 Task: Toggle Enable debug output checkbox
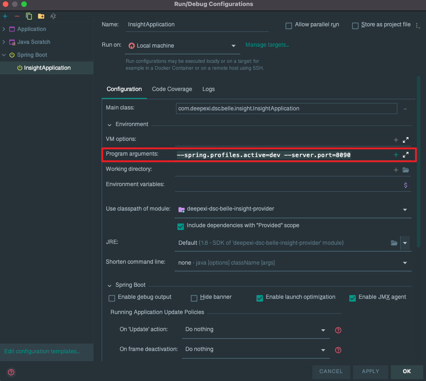(x=112, y=298)
